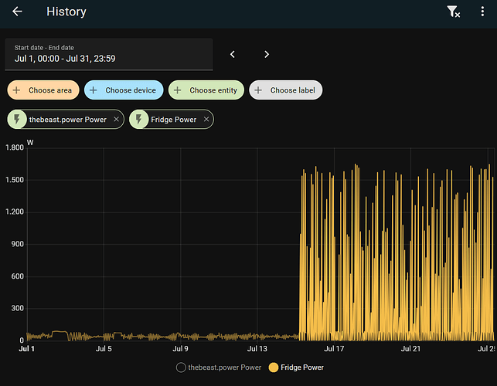The image size is (497, 386).
Task: Click plus icon on Choose entity chip
Action: point(177,90)
